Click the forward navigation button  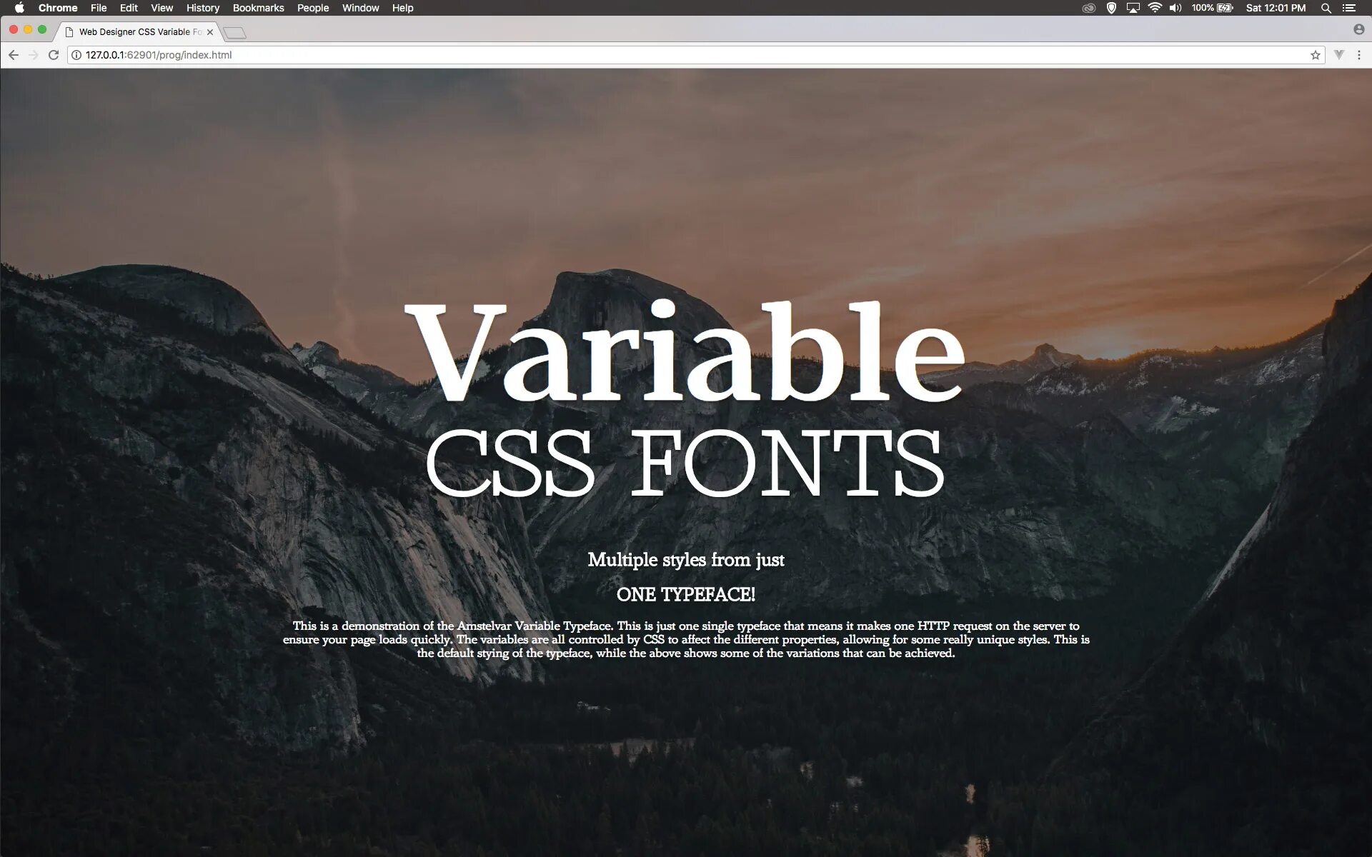[33, 54]
